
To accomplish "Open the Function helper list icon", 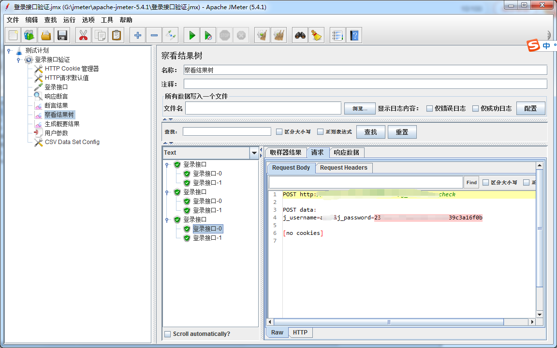I will (337, 35).
